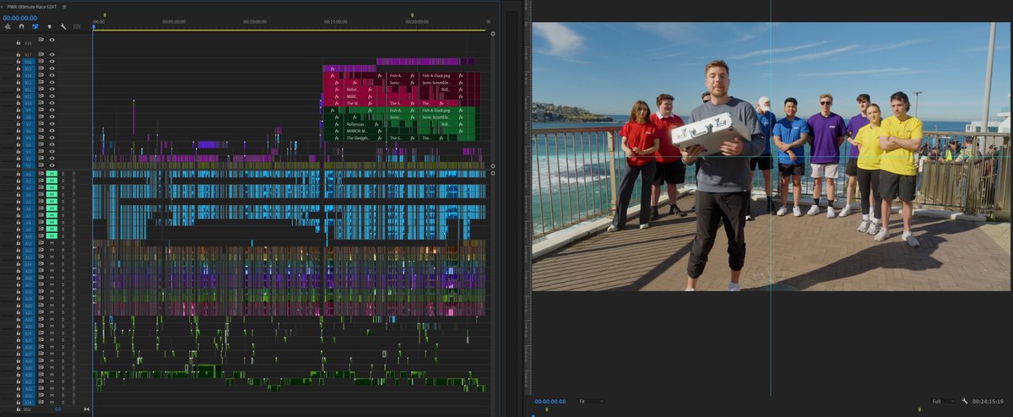1013x417 pixels.
Task: Toggle V16 track output eye icon
Action: tap(51, 62)
